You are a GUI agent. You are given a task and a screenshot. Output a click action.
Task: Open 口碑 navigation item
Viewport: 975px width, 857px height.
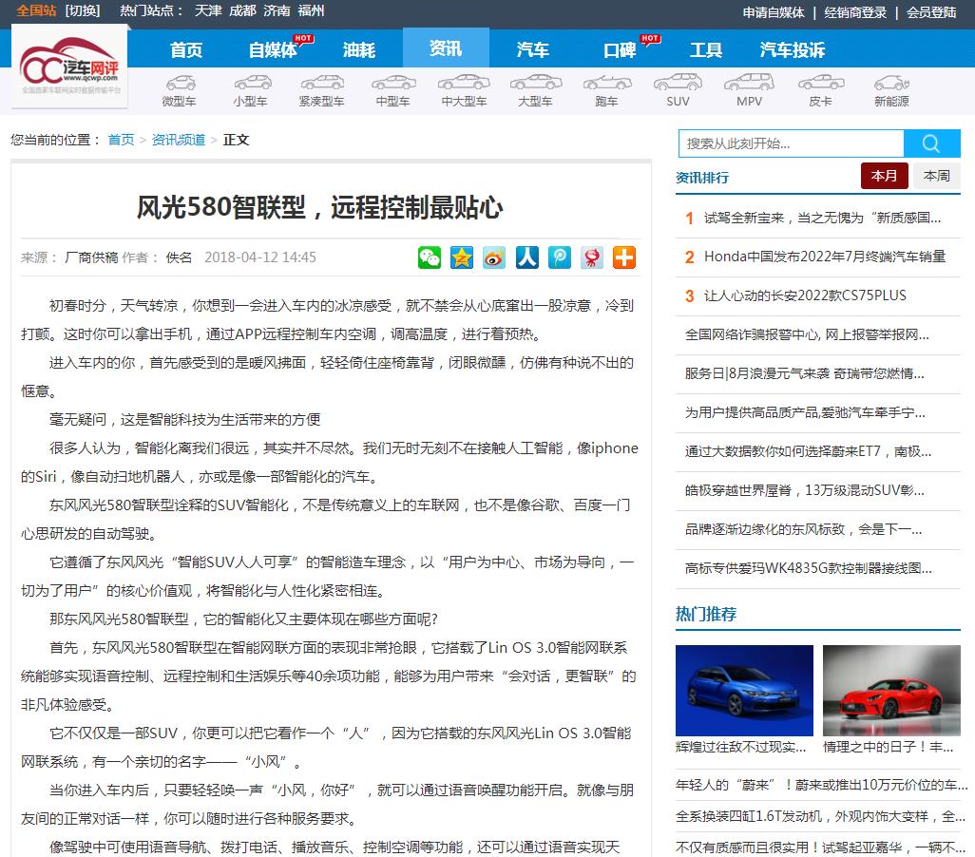pos(620,49)
